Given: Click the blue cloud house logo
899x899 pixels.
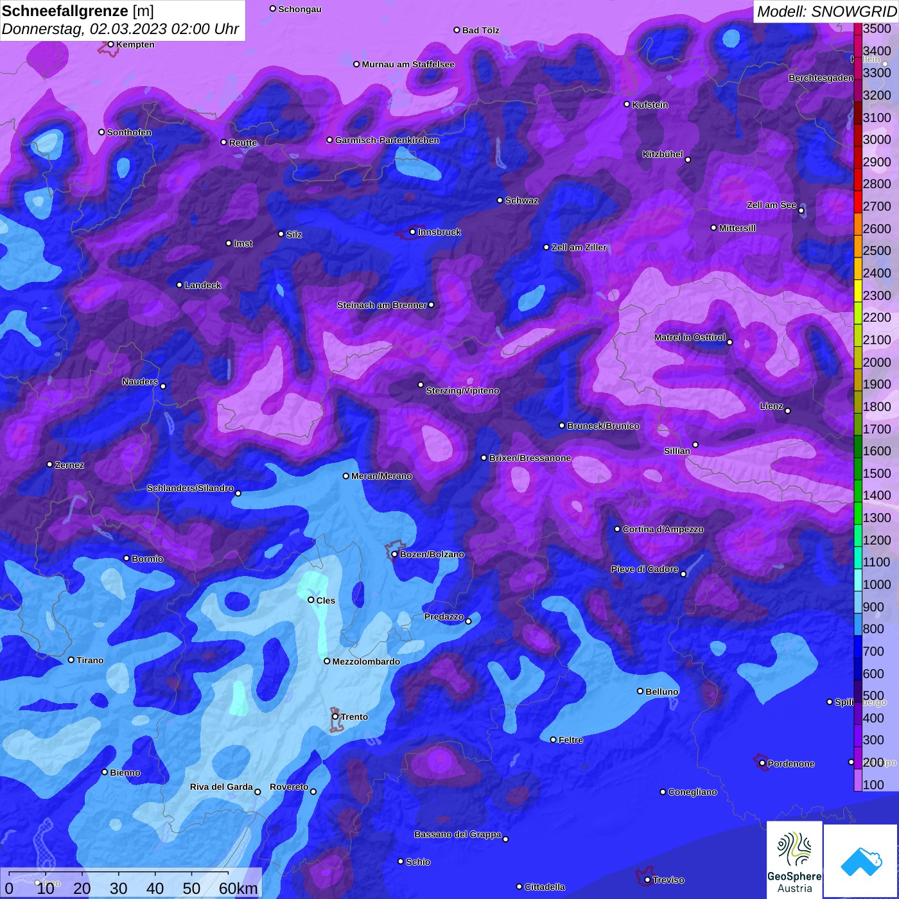Looking at the screenshot, I should click(861, 862).
